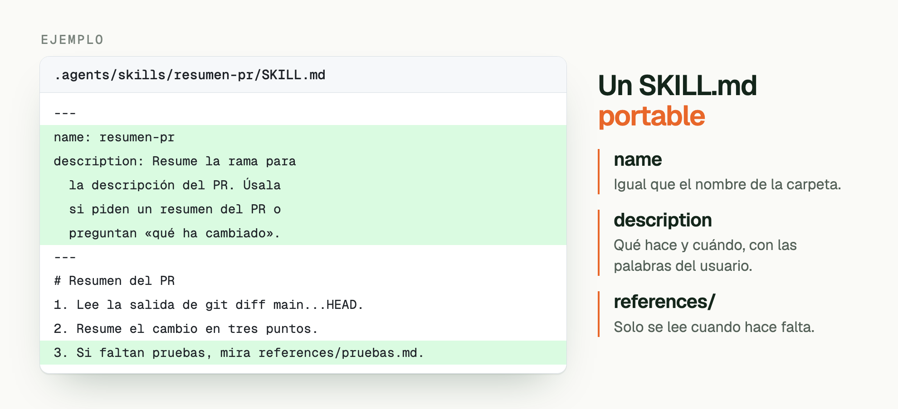Click highlighted step 3 about references/pruebas.md

coord(239,353)
